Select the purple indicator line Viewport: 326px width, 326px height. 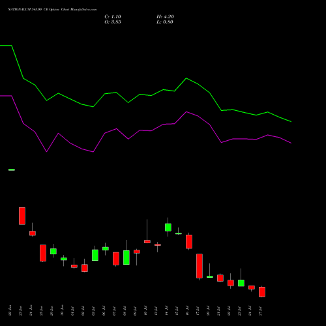click(145, 130)
